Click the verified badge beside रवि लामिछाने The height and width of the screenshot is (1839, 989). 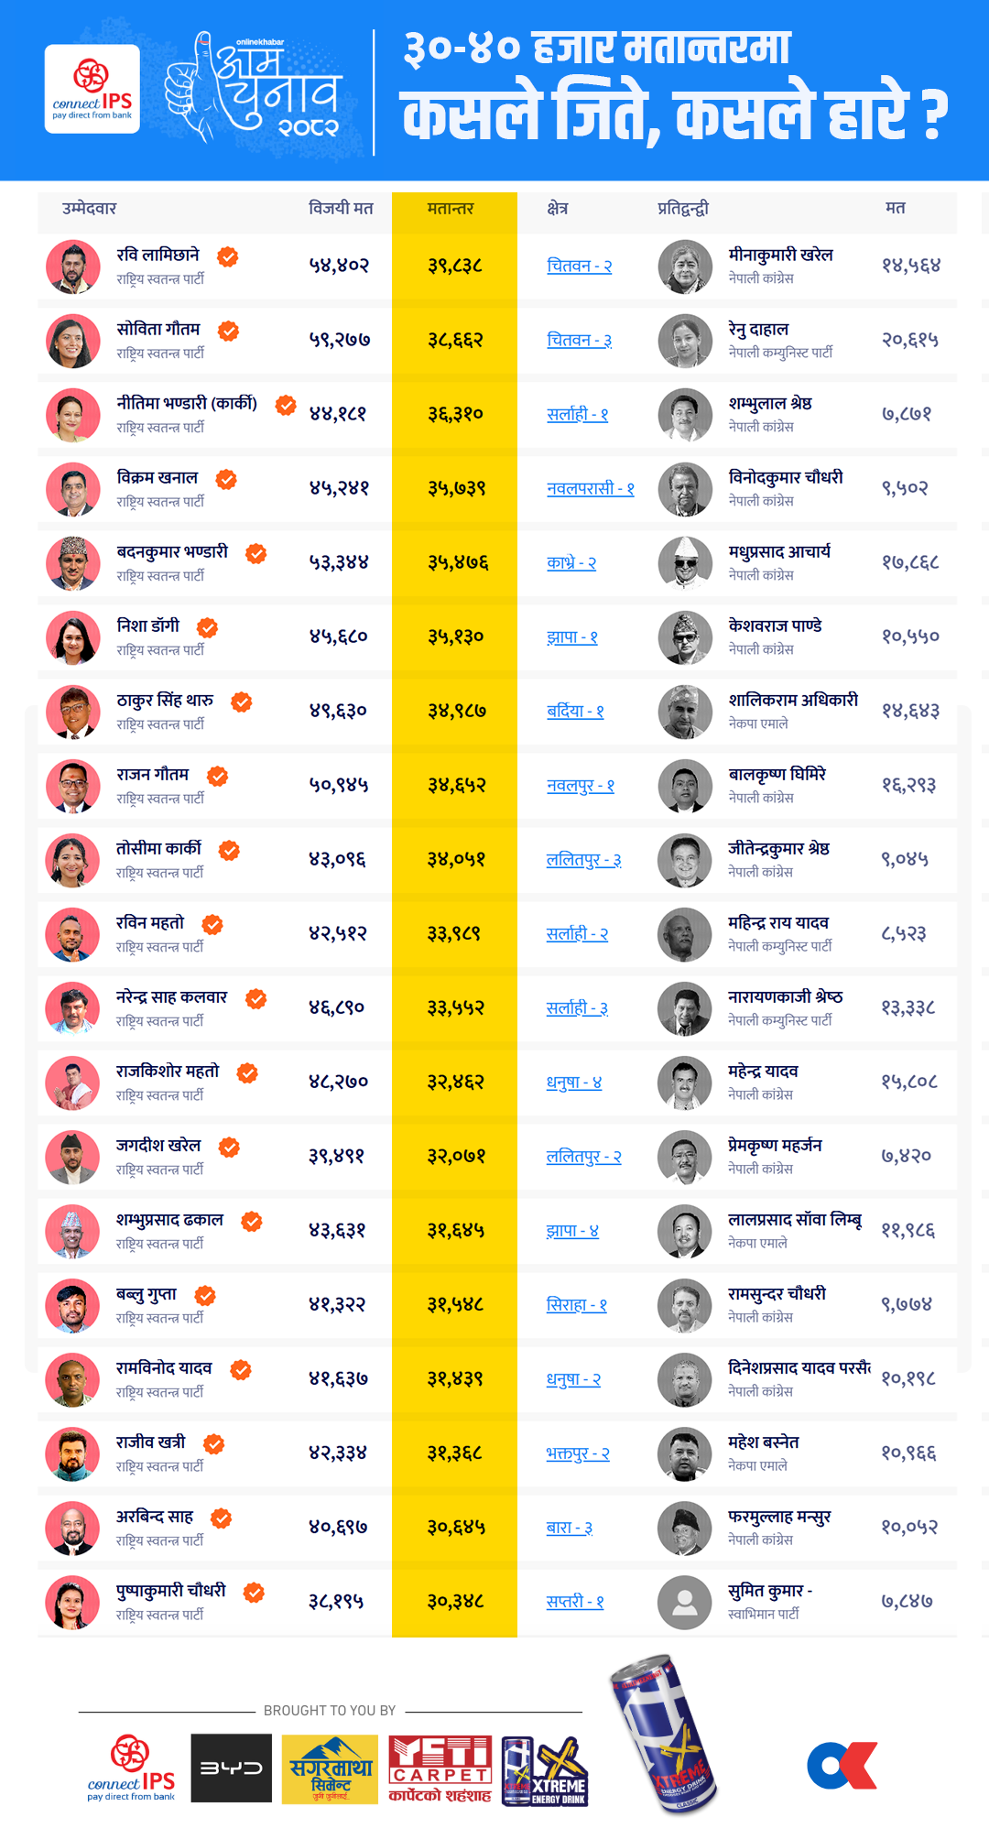[x=228, y=256]
